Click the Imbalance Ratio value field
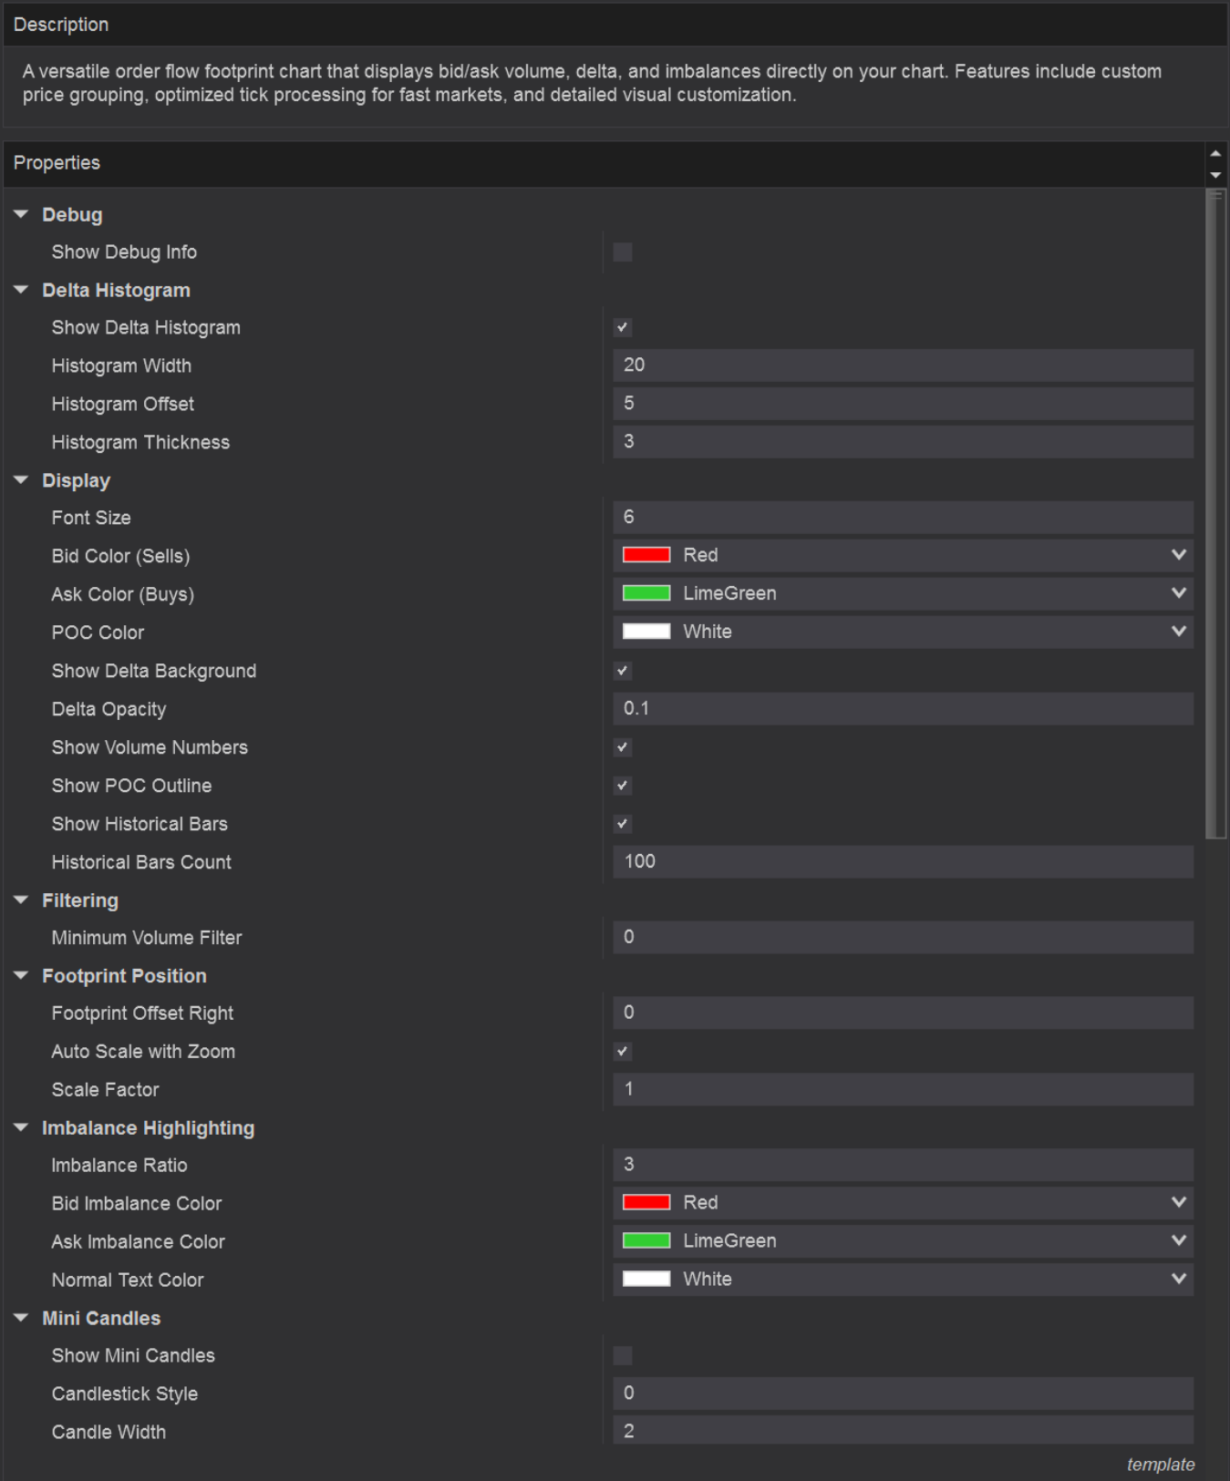 click(903, 1165)
